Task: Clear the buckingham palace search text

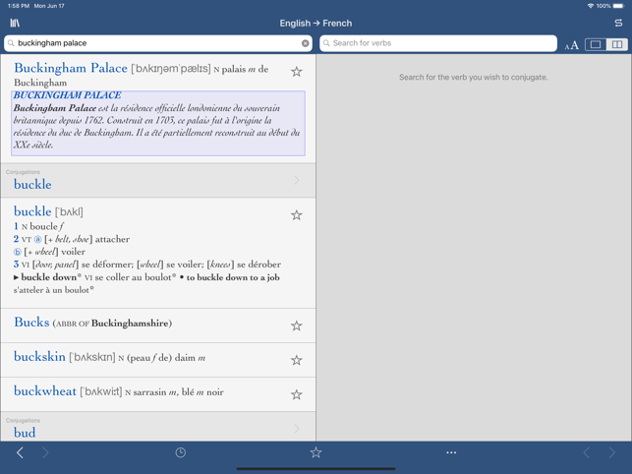Action: click(x=305, y=43)
